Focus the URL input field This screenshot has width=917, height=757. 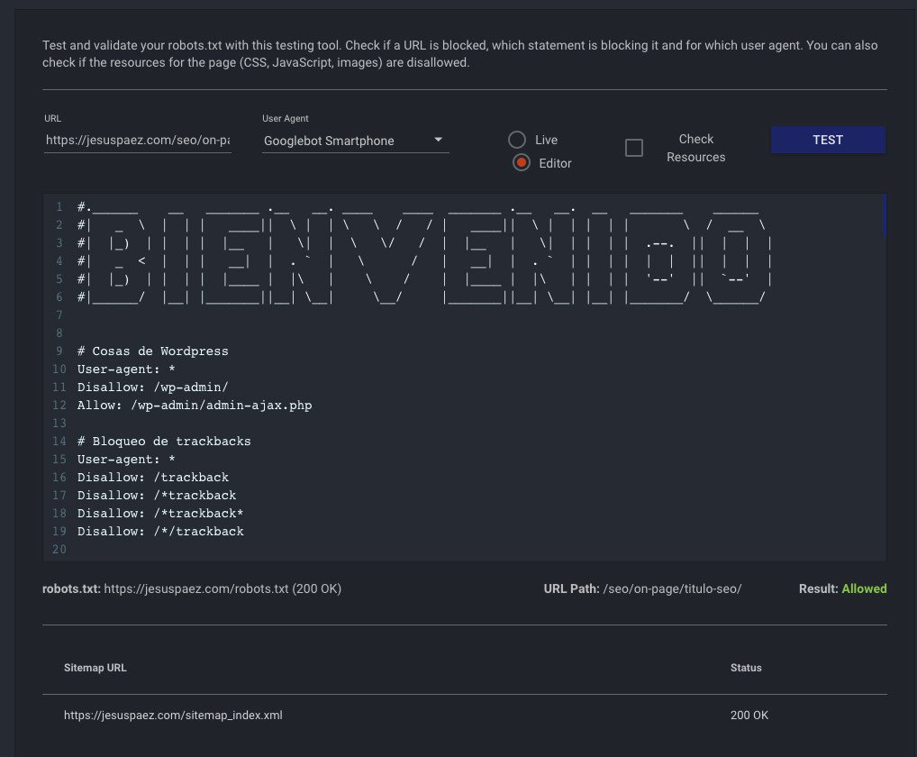[x=138, y=141]
